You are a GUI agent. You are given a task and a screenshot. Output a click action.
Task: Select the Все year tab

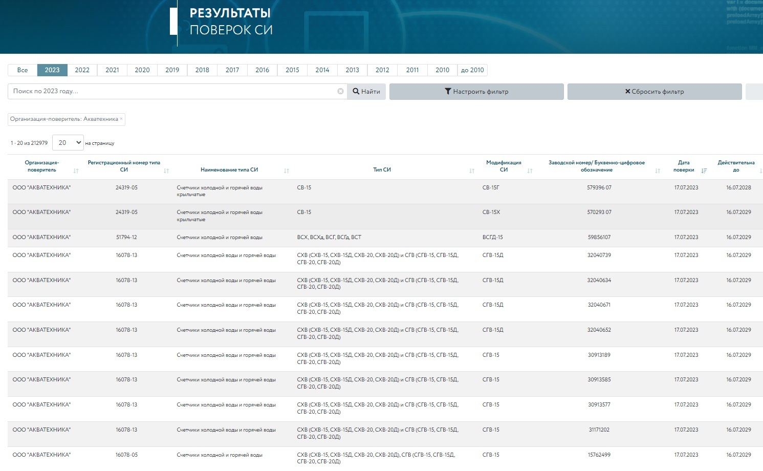(x=23, y=70)
